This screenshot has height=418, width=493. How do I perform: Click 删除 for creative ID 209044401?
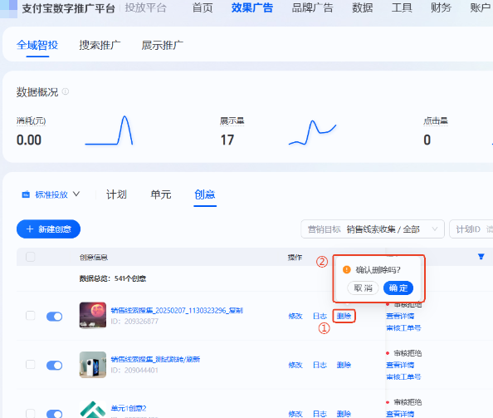pos(344,365)
